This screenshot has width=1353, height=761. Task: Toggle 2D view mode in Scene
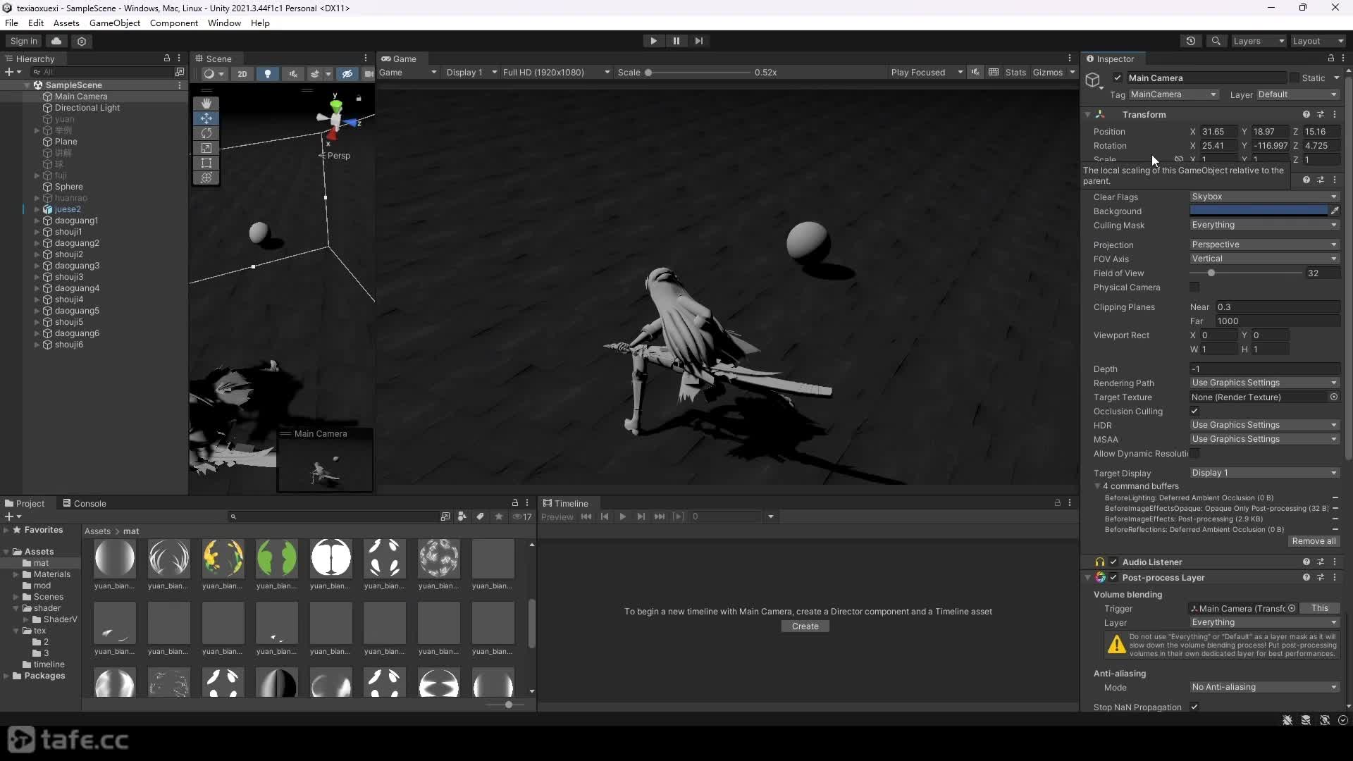(242, 73)
